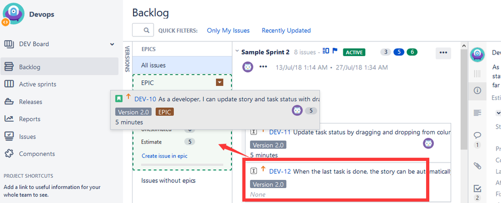Click the Version 2.0 label on DEV-12
This screenshot has height=203, width=501.
pos(268,184)
